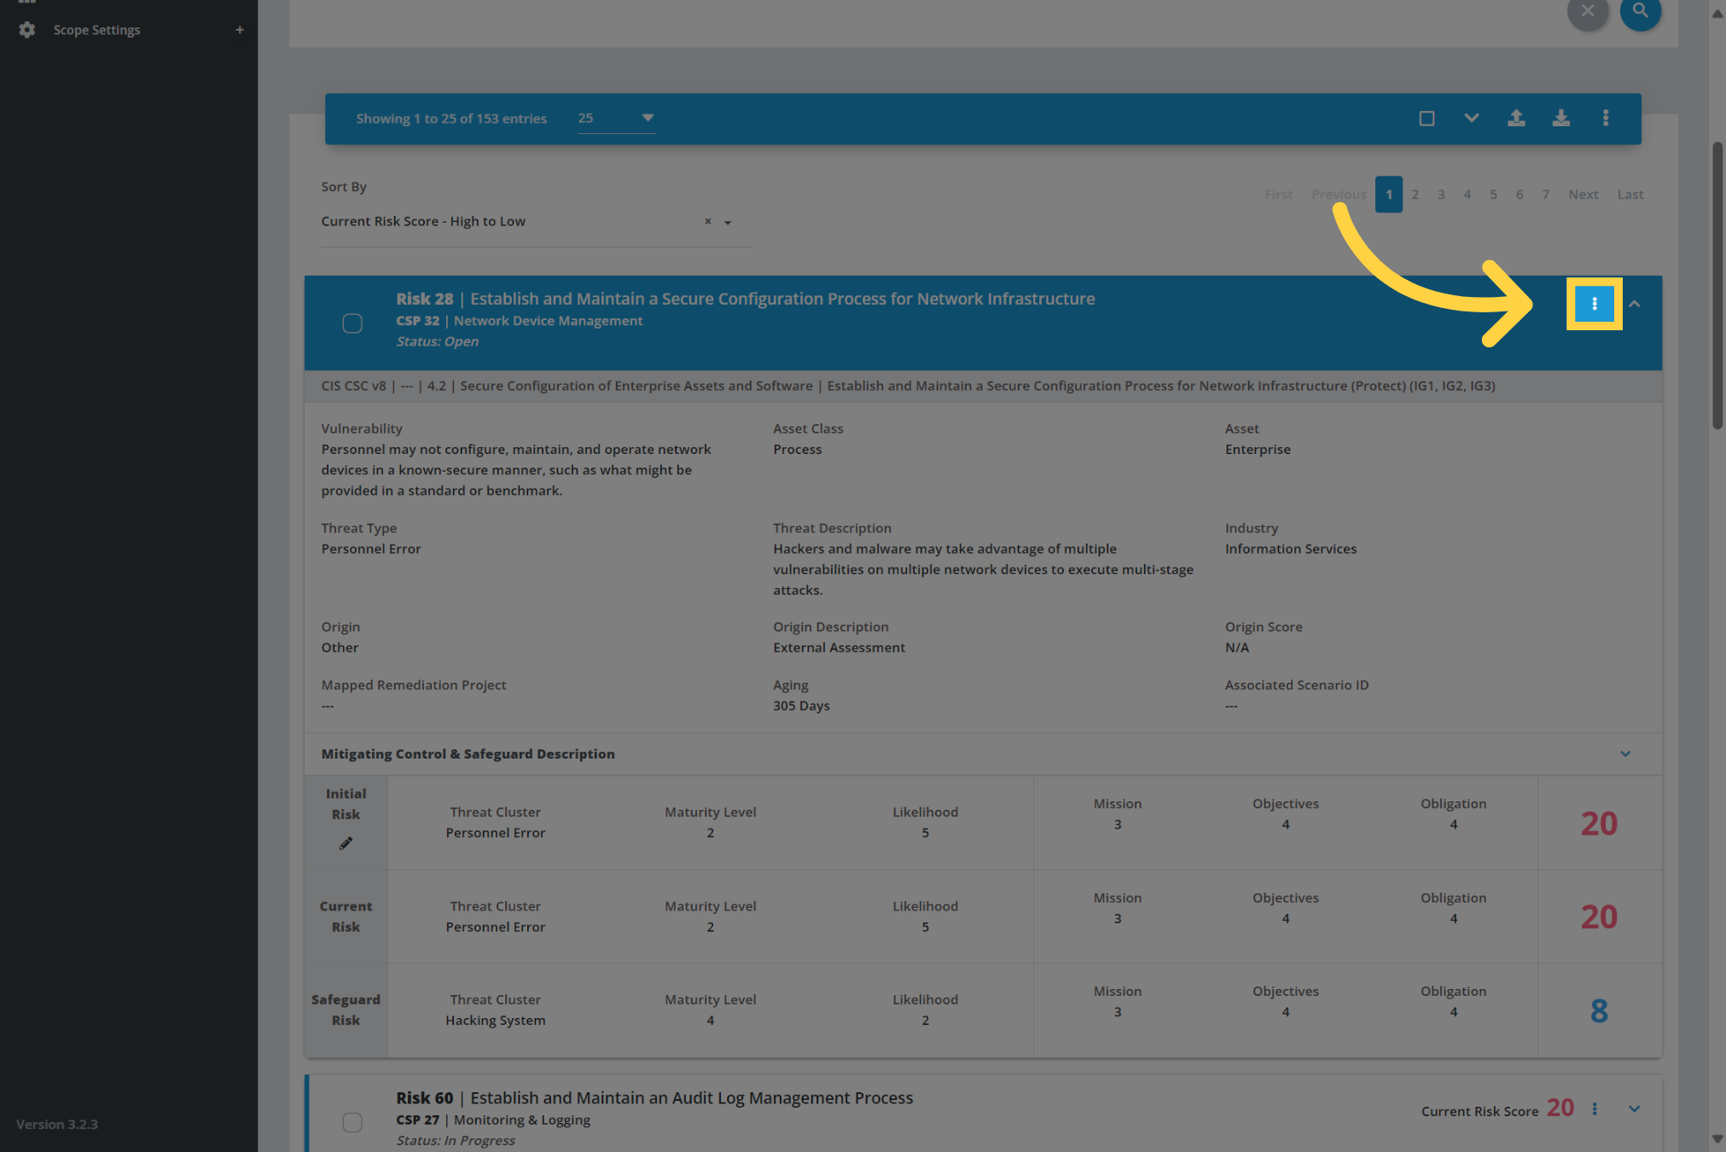The image size is (1726, 1152).
Task: Click the search magnifier button
Action: point(1640,11)
